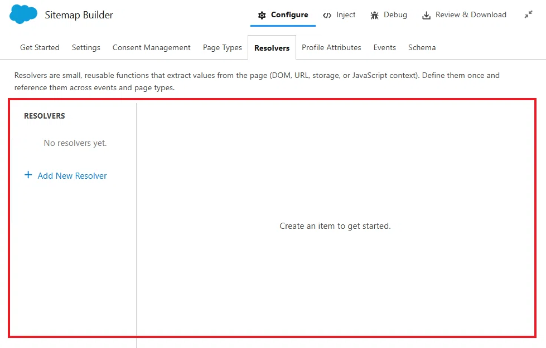This screenshot has height=348, width=546.
Task: Click the Add New Resolver link
Action: (x=72, y=175)
